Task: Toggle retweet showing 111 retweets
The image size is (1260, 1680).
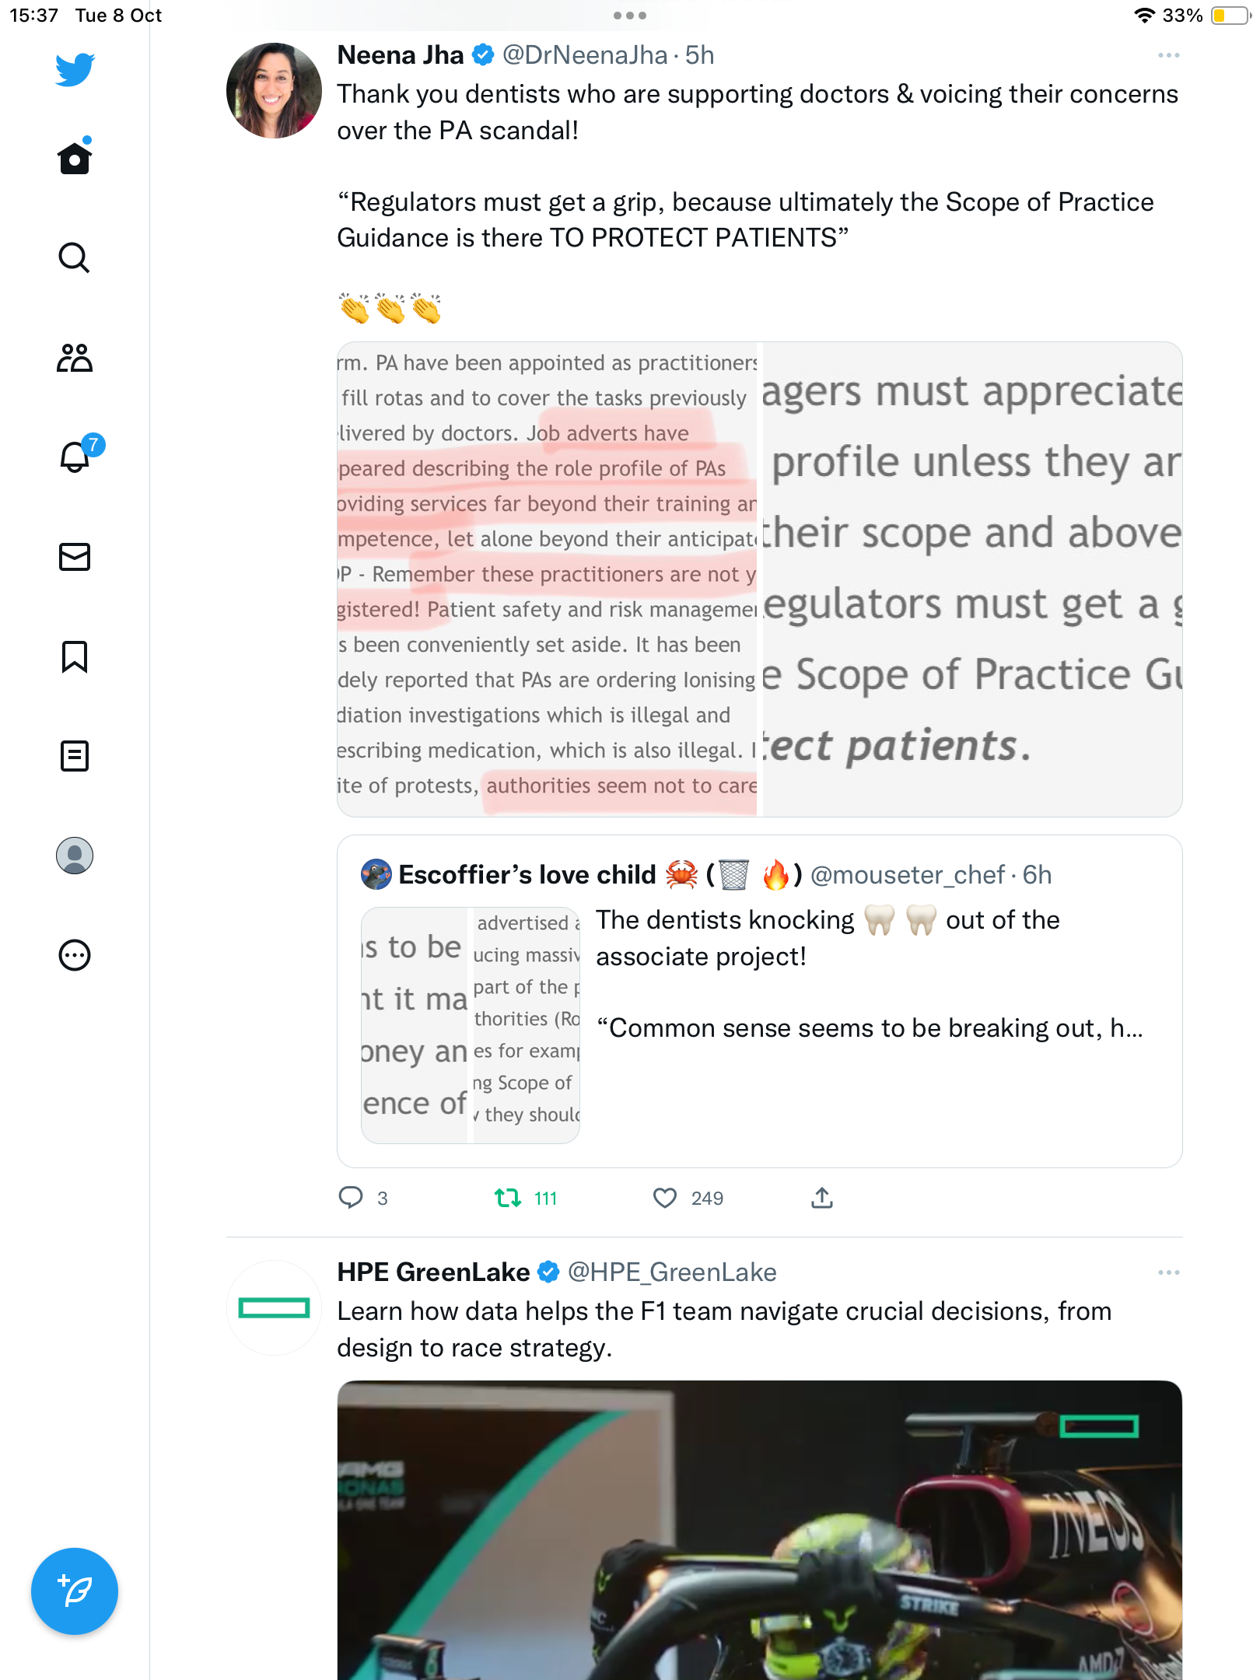Action: coord(526,1198)
